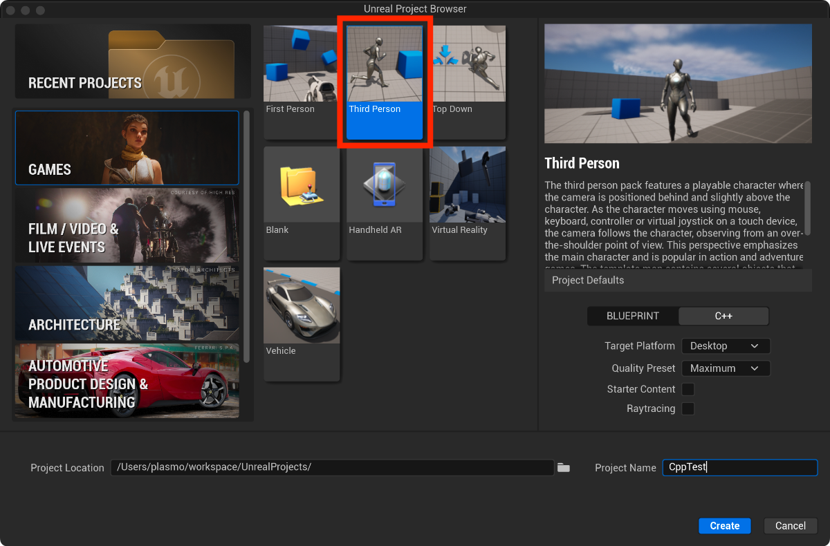The image size is (830, 546).
Task: Switch project type to Blueprint
Action: coord(633,316)
